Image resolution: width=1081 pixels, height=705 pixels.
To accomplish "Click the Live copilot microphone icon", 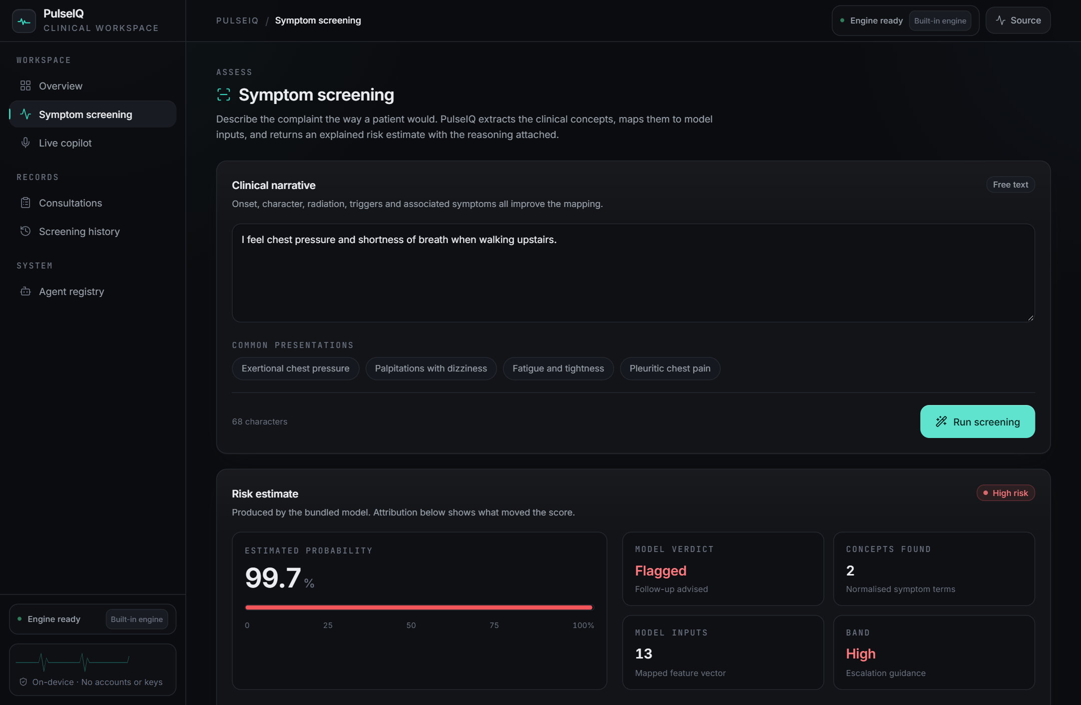I will [x=26, y=143].
